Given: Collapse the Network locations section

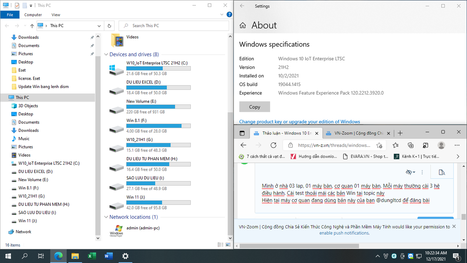Looking at the screenshot, I should (106, 217).
